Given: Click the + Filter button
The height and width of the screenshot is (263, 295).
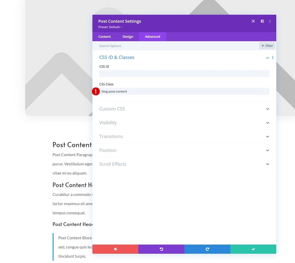Looking at the screenshot, I should click(x=267, y=46).
